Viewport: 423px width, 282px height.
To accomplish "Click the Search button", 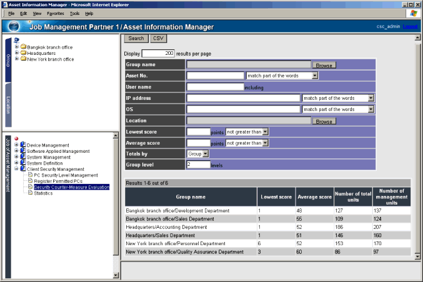I will (136, 39).
